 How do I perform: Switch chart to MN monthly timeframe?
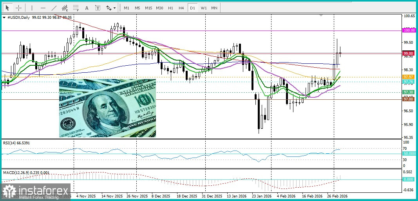(x=214, y=8)
